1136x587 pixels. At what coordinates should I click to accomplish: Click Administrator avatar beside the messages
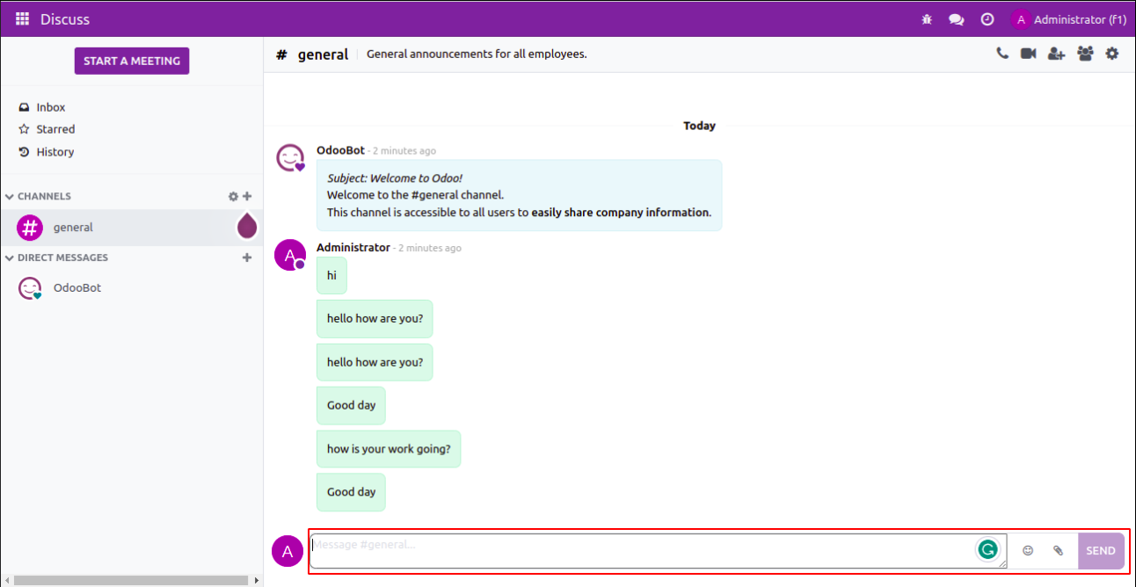click(x=290, y=255)
